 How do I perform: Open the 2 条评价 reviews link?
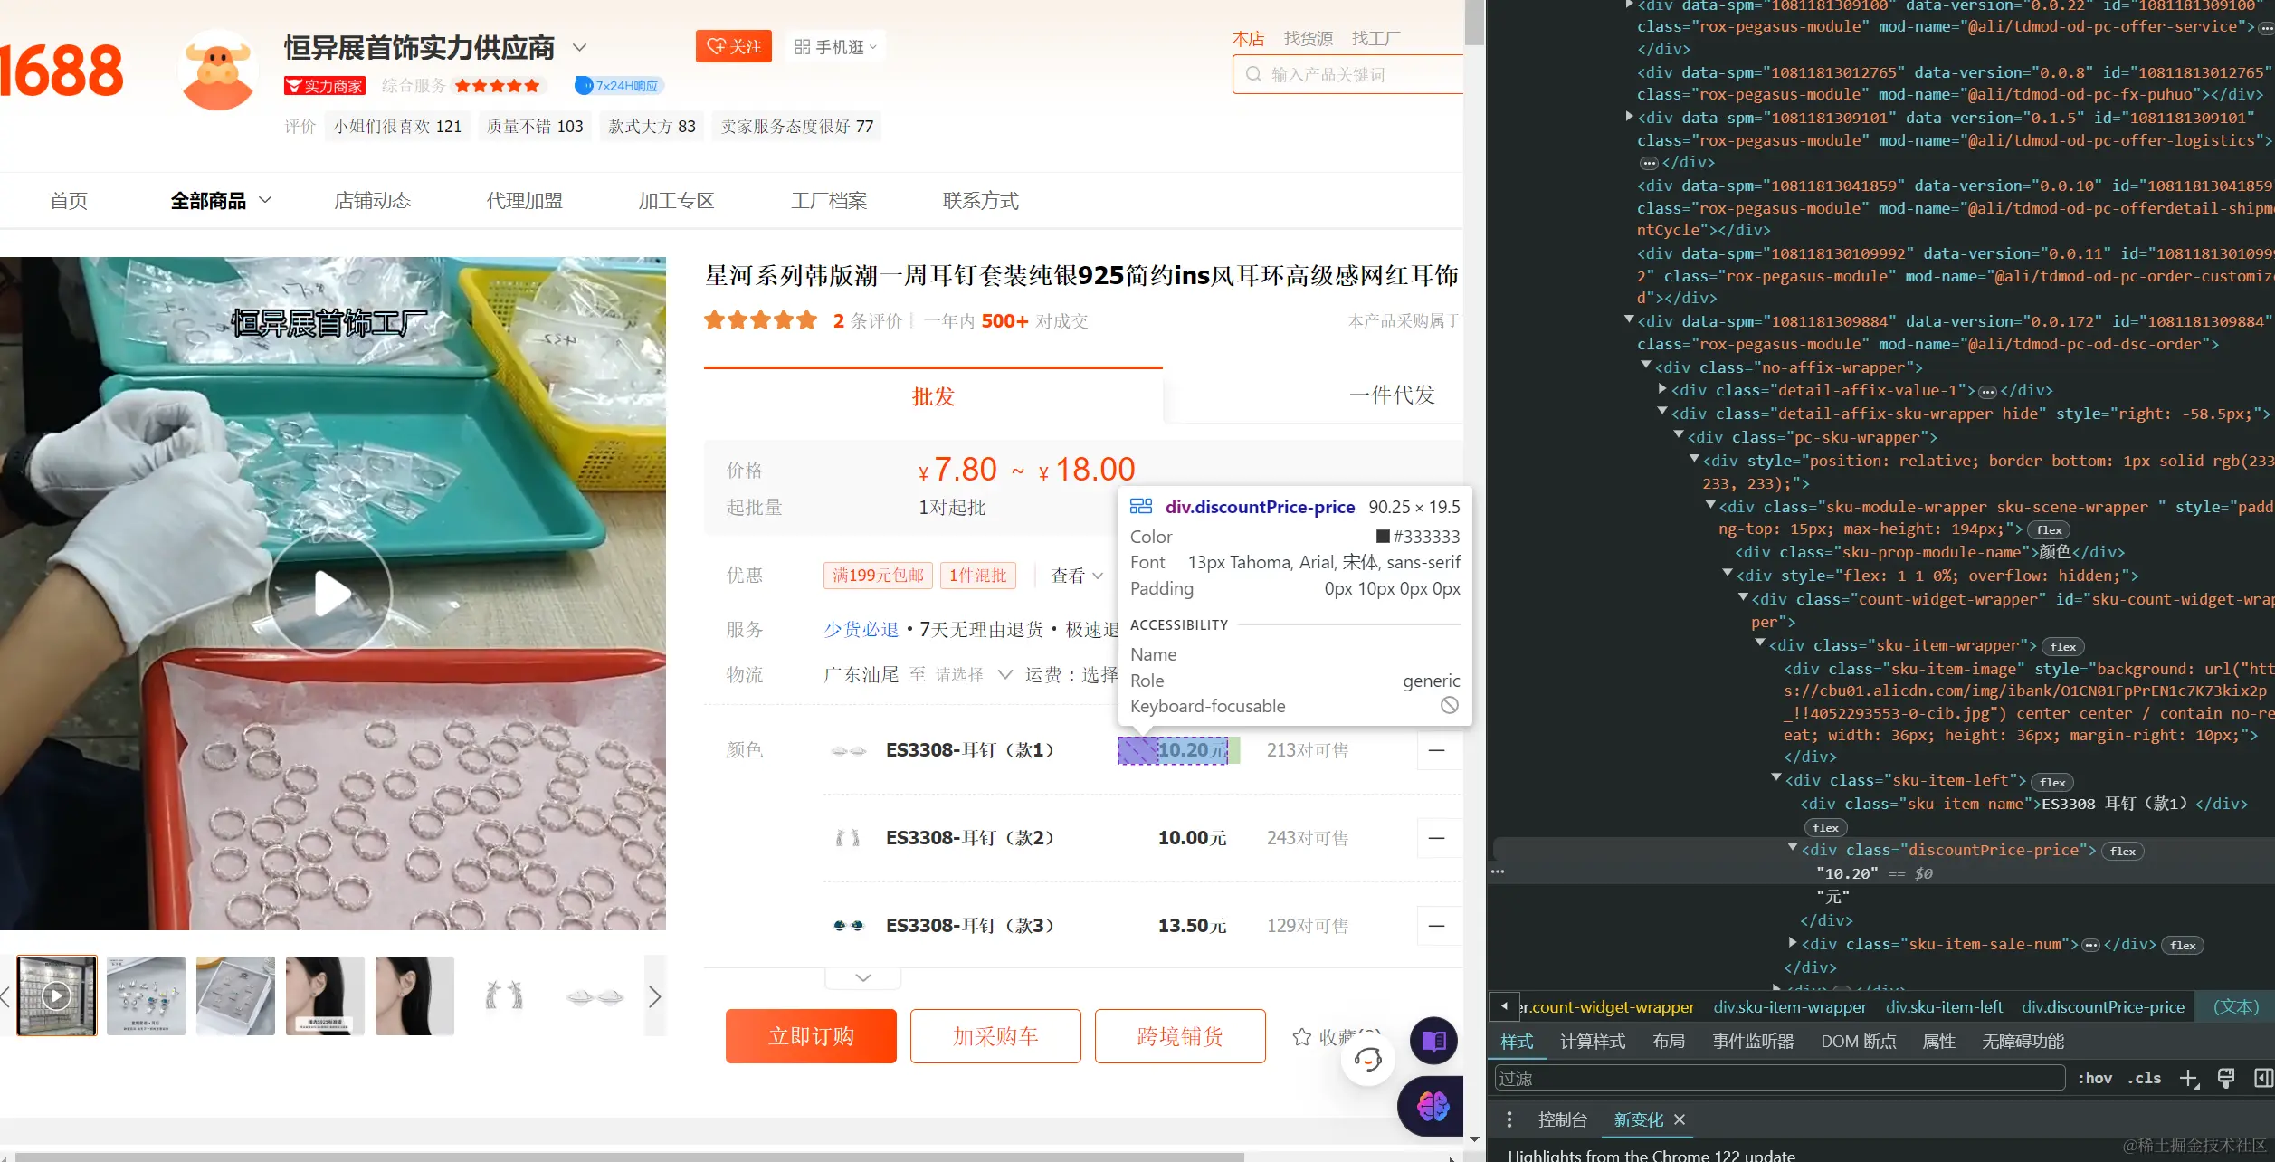pos(867,321)
